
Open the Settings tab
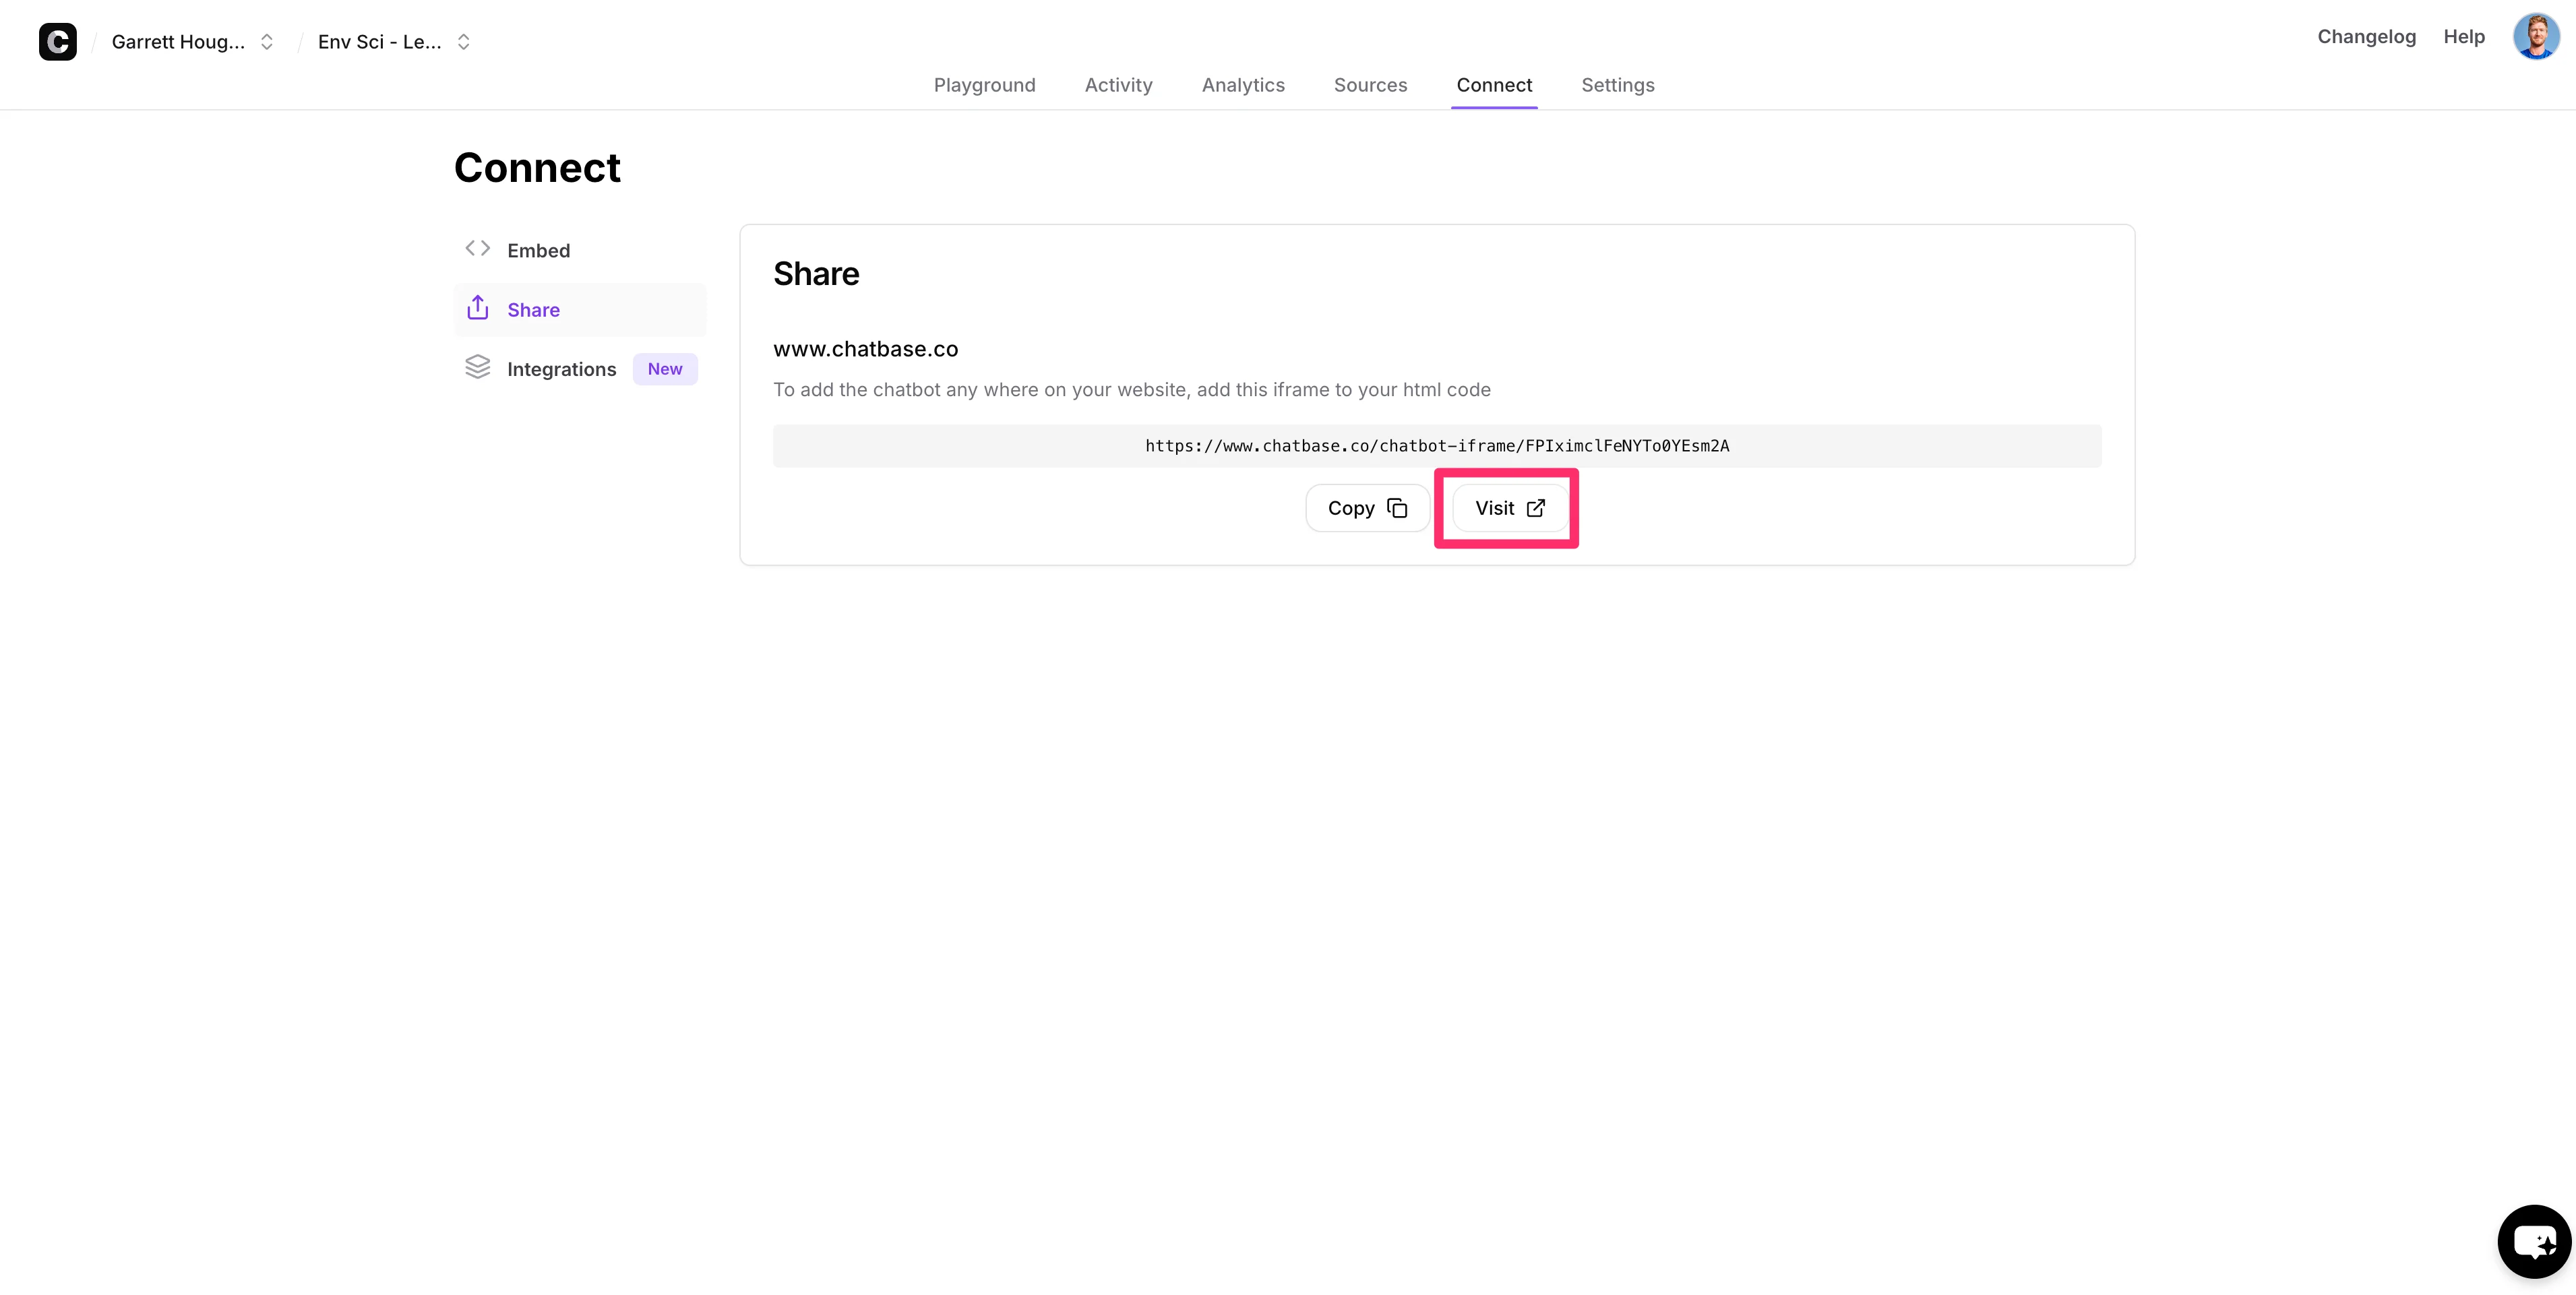click(x=1617, y=85)
